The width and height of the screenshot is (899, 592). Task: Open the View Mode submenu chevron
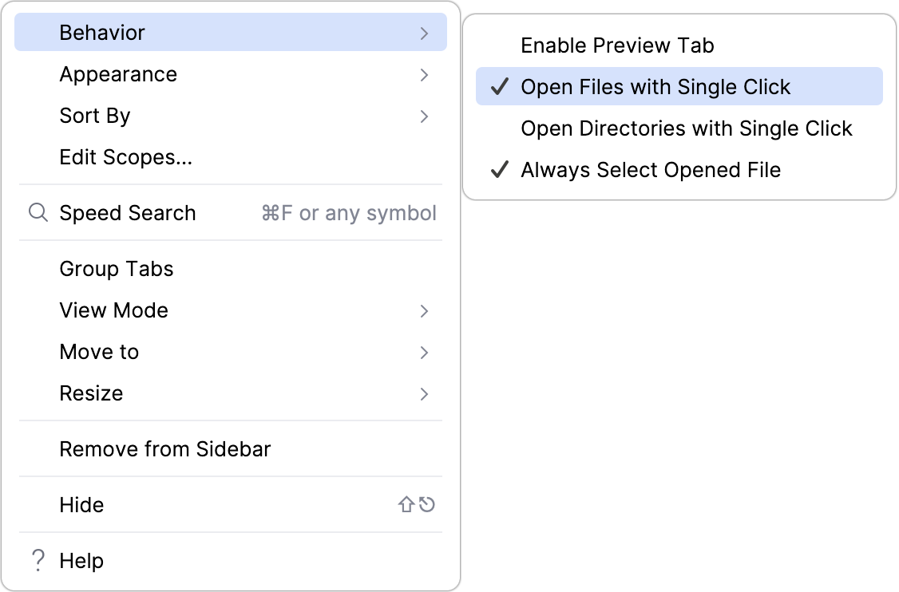(424, 310)
